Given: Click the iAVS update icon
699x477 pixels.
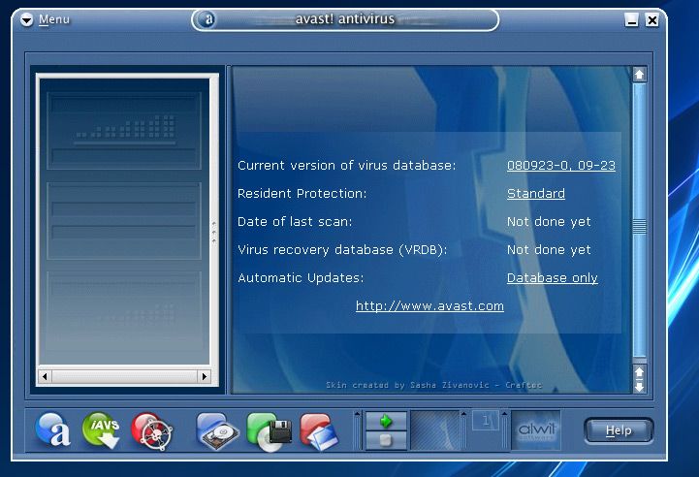Looking at the screenshot, I should [102, 430].
